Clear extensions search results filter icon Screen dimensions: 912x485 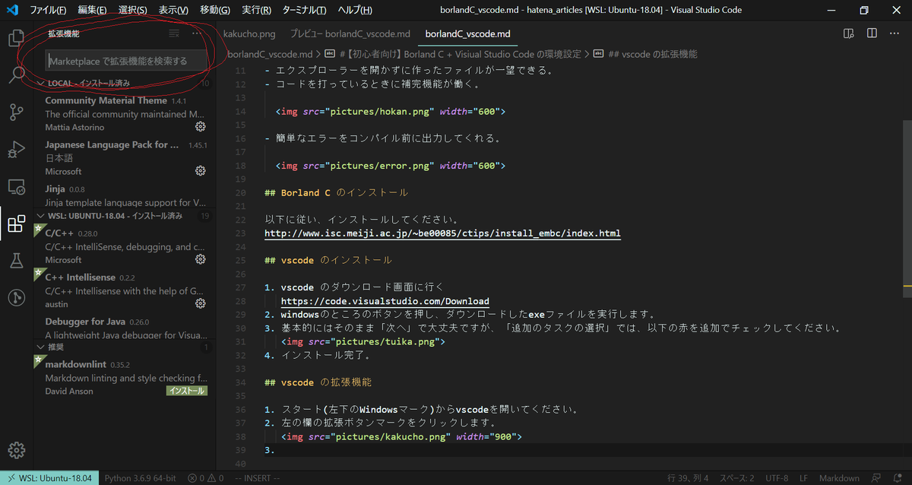tap(174, 33)
